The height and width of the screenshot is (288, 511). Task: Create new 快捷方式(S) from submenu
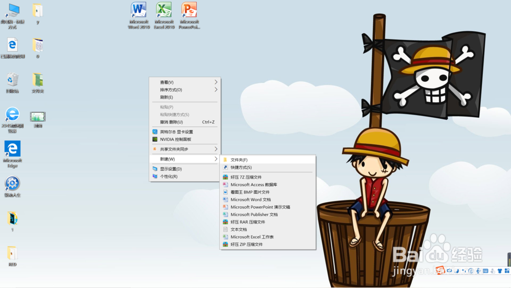268,167
